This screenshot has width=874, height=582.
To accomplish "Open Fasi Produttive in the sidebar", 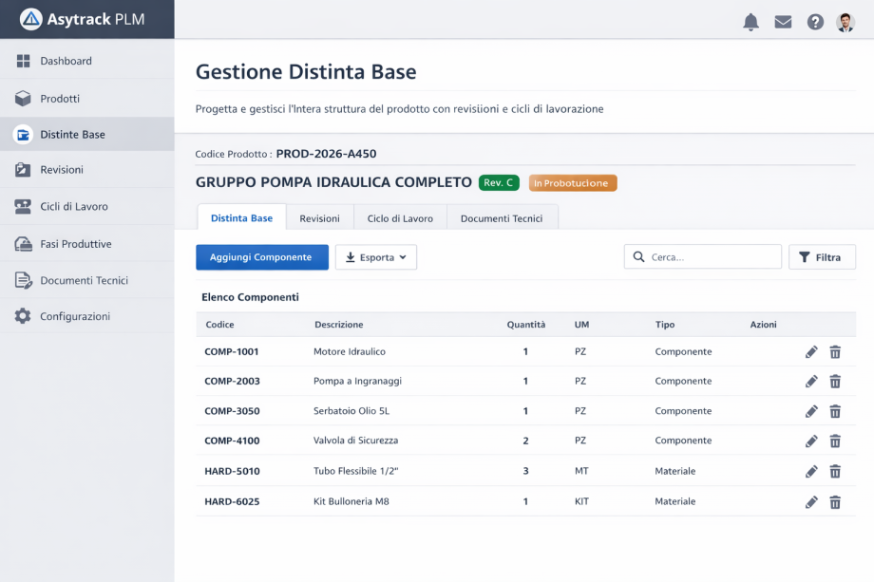I will 87,244.
